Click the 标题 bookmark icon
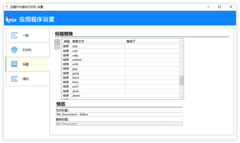Screen dimensions: 240x143 click(14, 64)
